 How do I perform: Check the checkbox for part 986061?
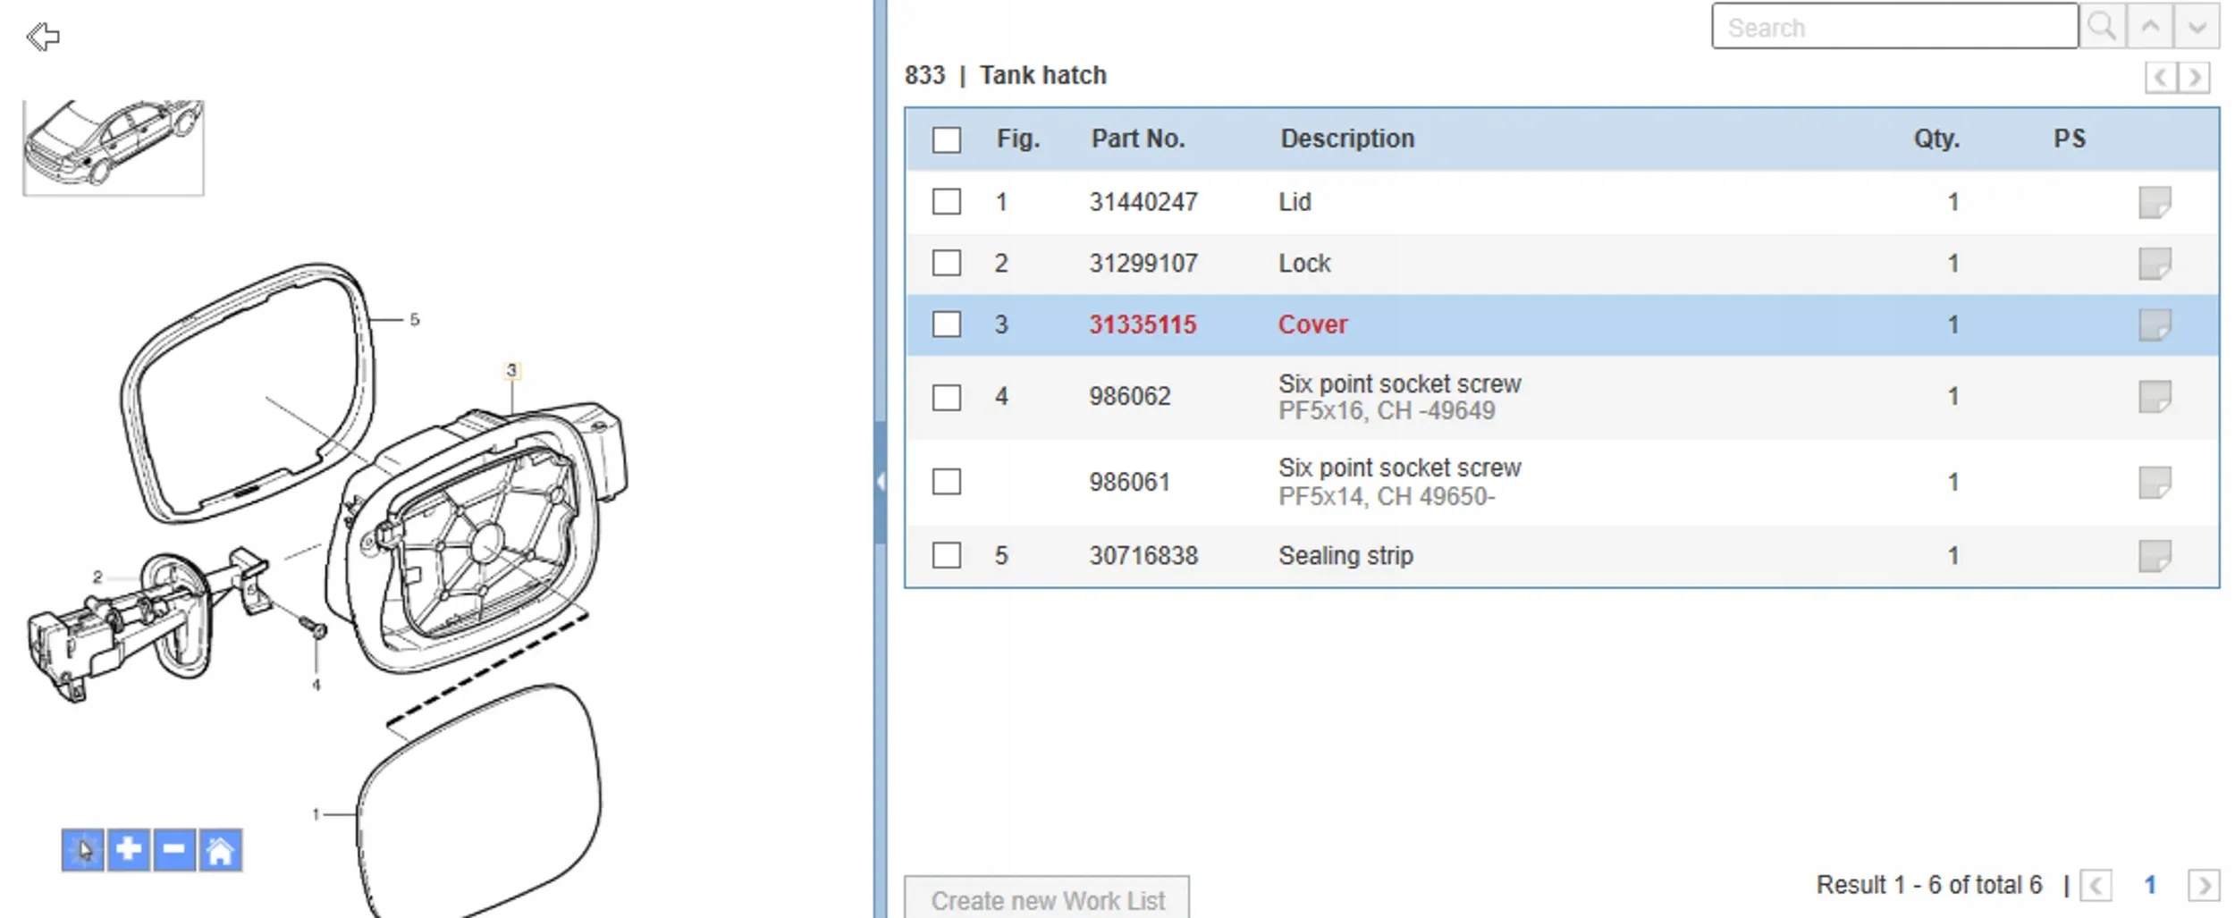pos(947,482)
